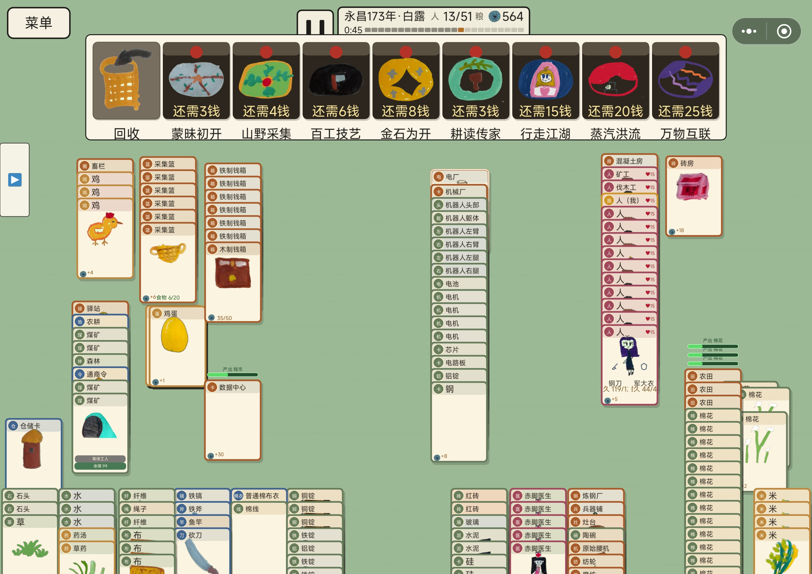Tap the mini-program close circle button
The width and height of the screenshot is (812, 574).
[784, 31]
